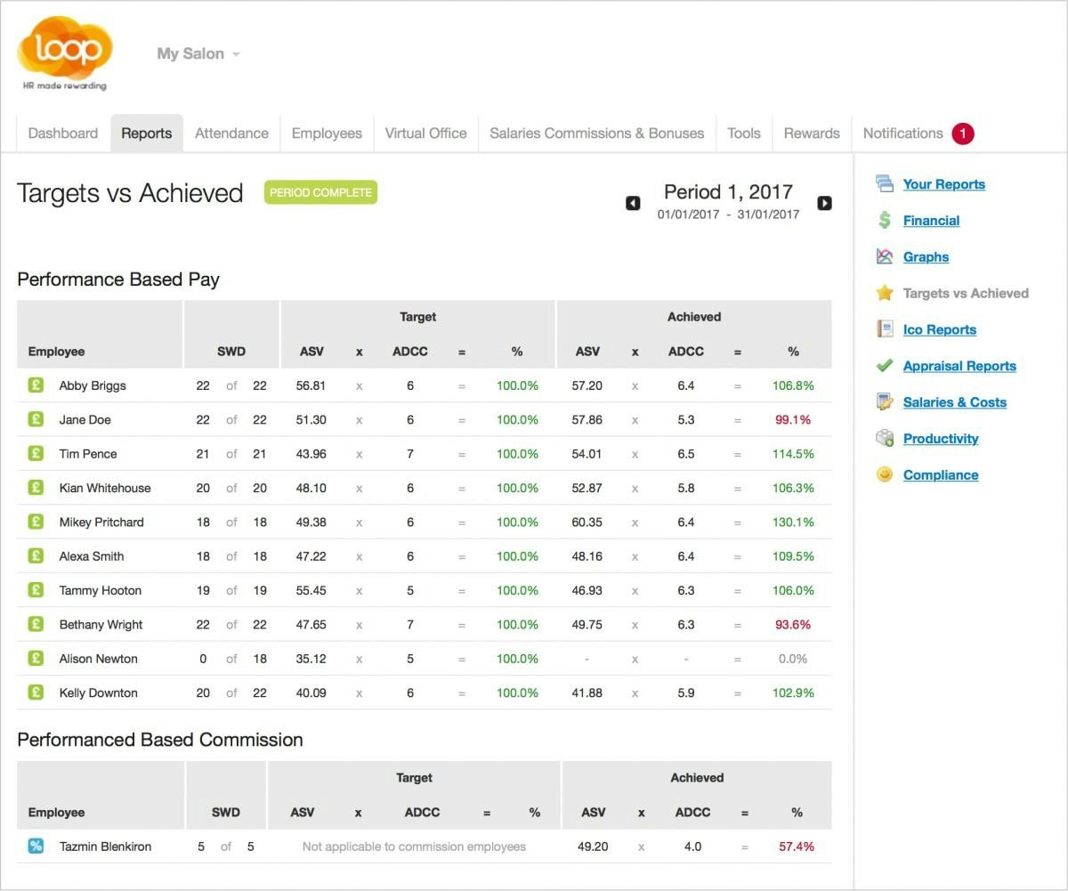The width and height of the screenshot is (1068, 891).
Task: Go to the previous period arrow
Action: point(633,203)
